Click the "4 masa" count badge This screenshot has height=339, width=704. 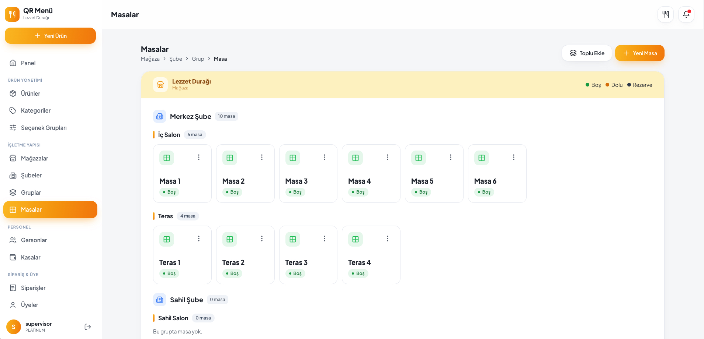[188, 216]
